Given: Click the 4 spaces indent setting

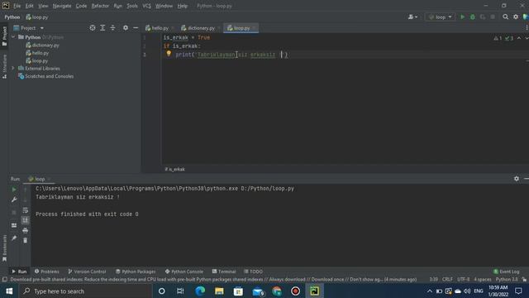Looking at the screenshot, I should [483, 280].
